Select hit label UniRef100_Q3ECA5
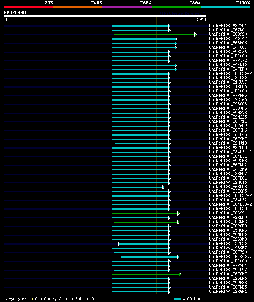 tap(228, 191)
